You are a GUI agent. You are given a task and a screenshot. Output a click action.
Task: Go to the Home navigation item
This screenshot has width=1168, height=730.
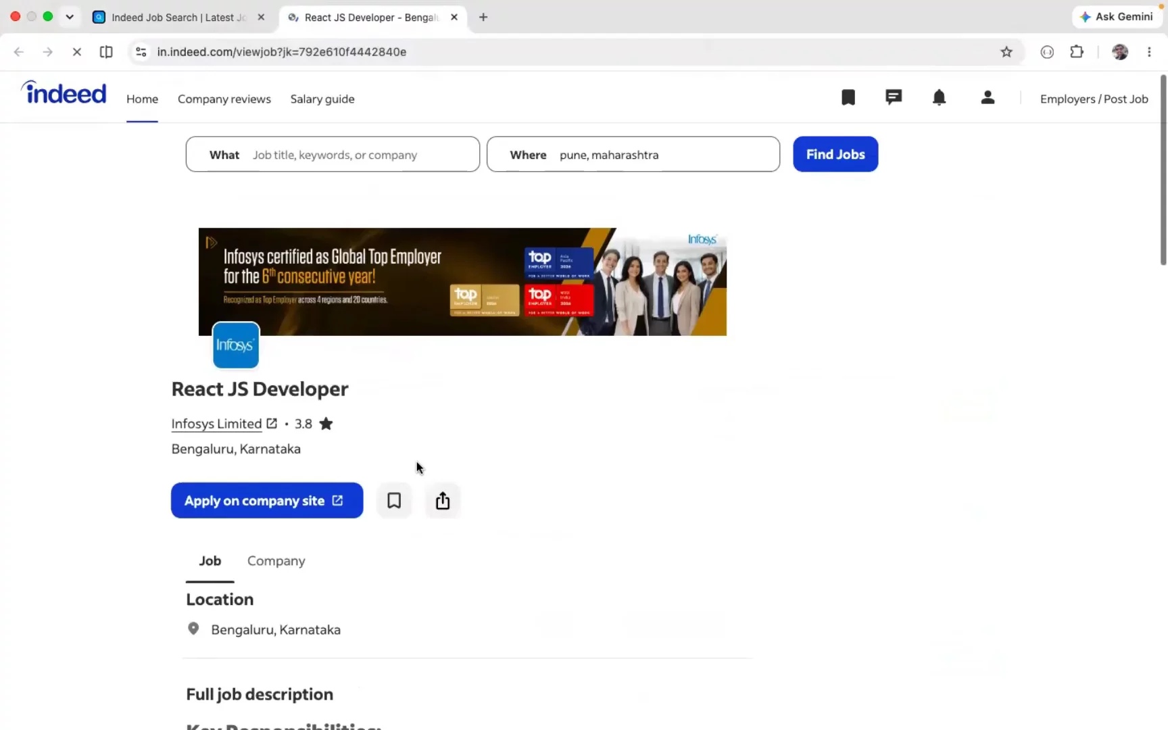click(x=142, y=99)
